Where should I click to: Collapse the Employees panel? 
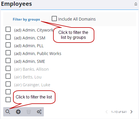tap(136, 4)
